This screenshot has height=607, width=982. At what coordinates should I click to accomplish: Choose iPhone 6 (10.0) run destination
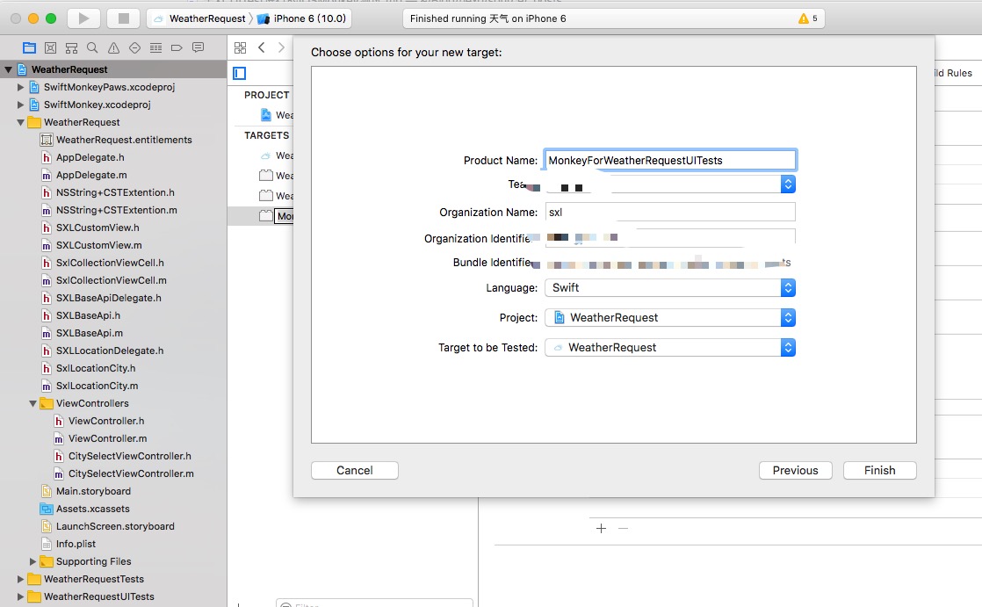tap(302, 18)
